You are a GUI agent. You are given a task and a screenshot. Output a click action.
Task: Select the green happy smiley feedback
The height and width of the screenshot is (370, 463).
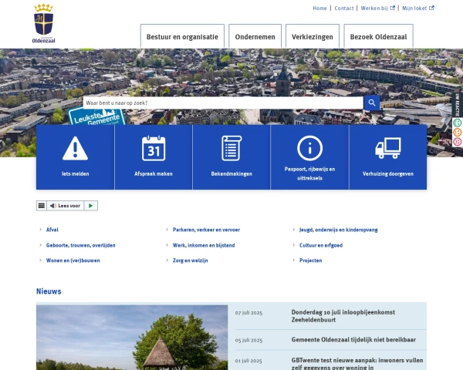(458, 123)
